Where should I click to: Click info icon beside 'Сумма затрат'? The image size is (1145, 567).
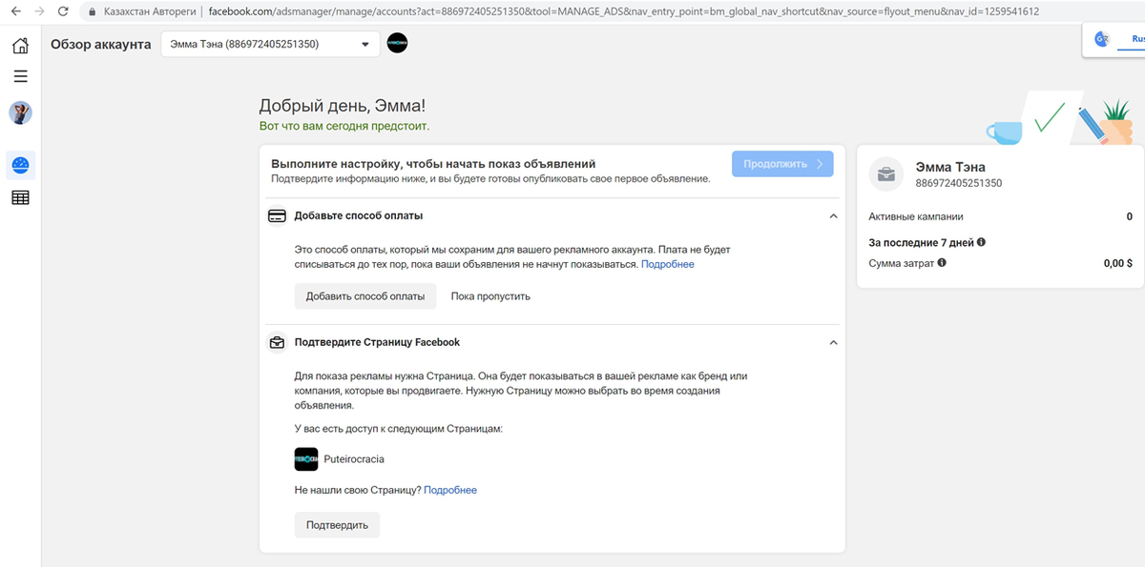click(x=942, y=262)
